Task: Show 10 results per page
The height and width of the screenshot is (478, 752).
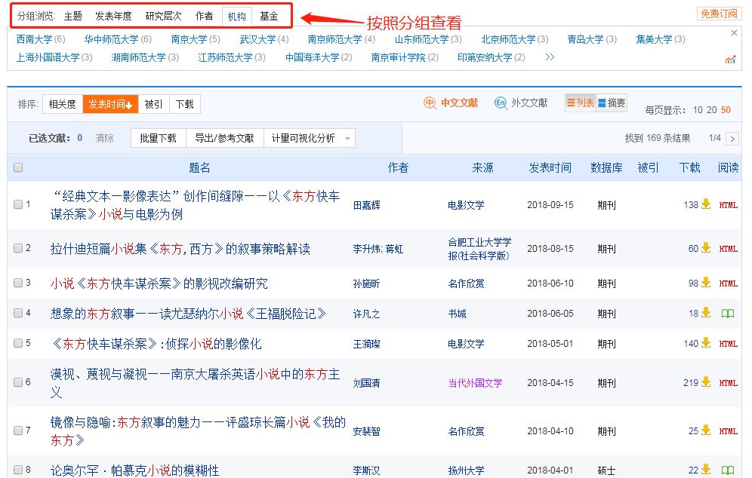Action: [698, 110]
